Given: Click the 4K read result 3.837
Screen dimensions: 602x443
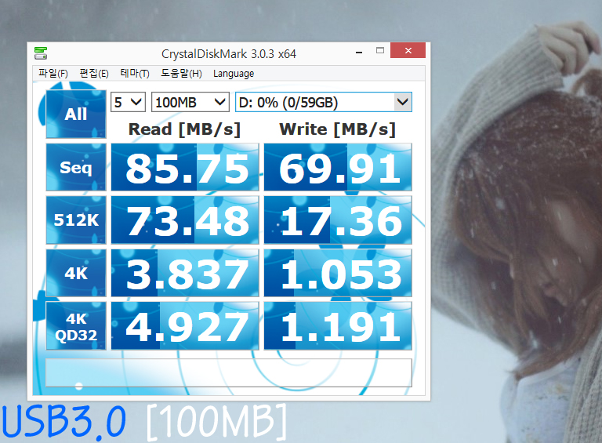Looking at the screenshot, I should pyautogui.click(x=185, y=273).
